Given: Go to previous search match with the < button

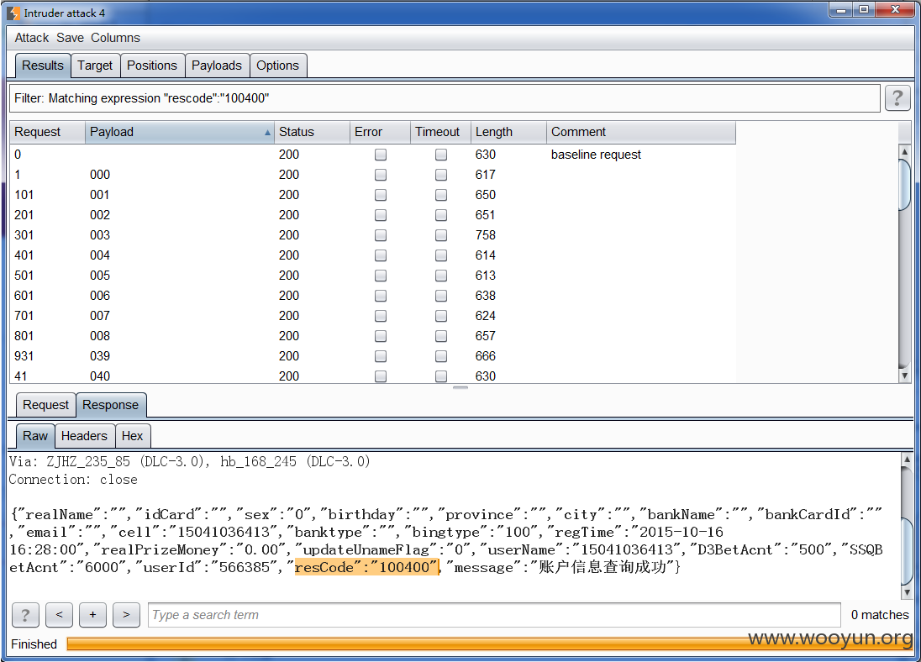Looking at the screenshot, I should pos(60,615).
